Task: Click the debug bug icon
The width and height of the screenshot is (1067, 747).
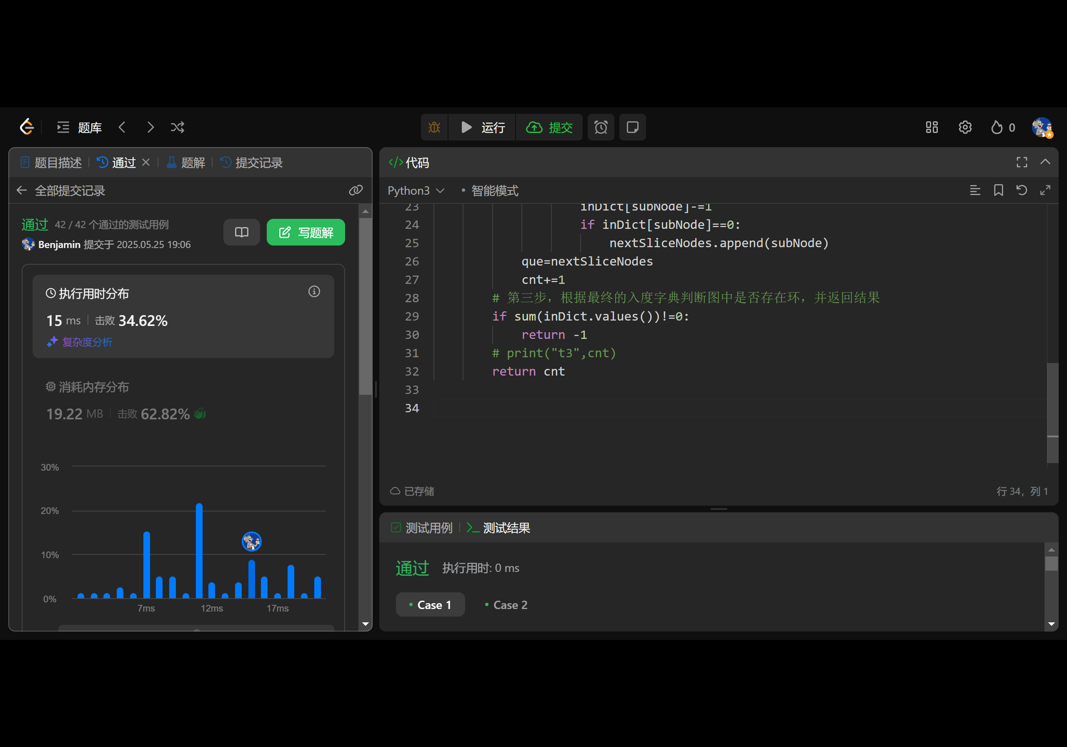Action: pyautogui.click(x=434, y=128)
